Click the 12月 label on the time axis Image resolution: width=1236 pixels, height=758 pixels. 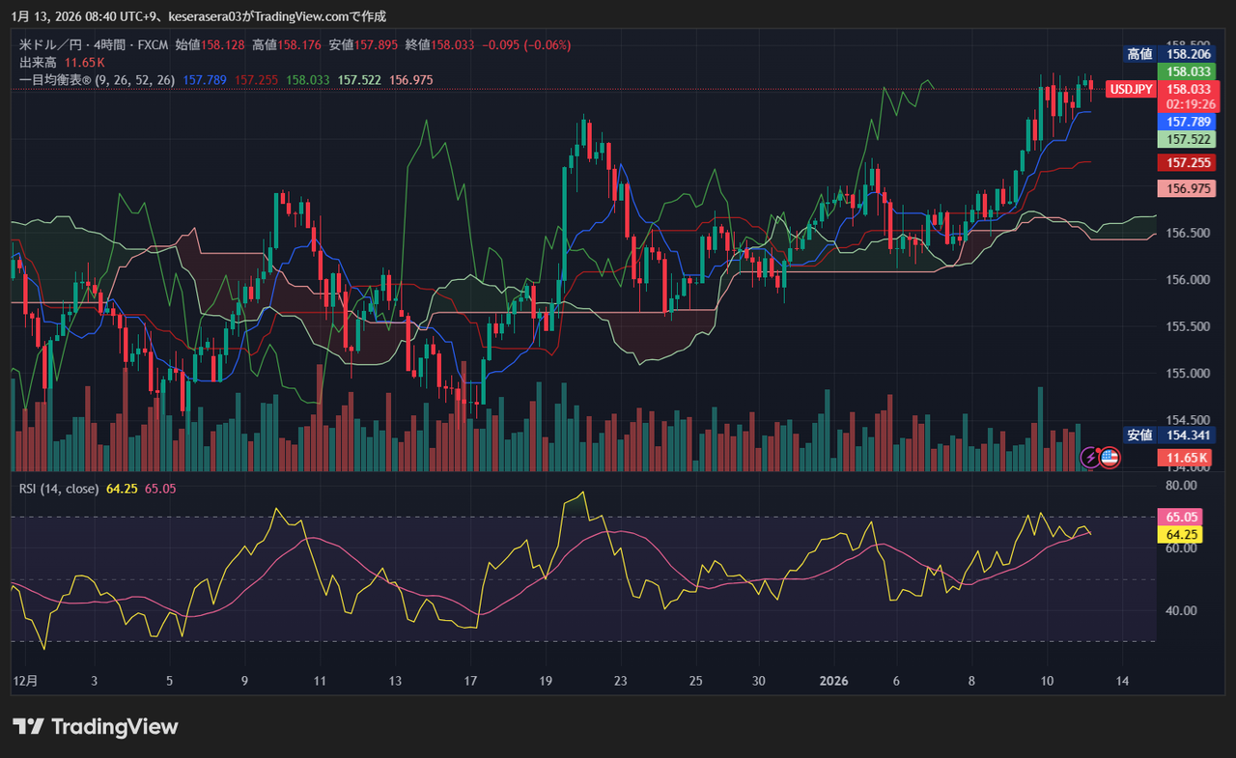[26, 681]
